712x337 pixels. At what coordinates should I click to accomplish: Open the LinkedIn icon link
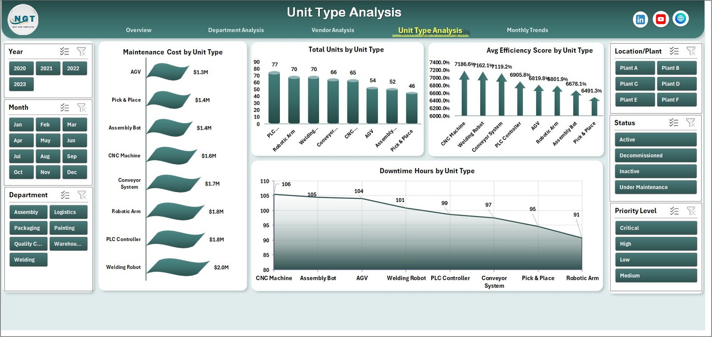click(x=640, y=20)
